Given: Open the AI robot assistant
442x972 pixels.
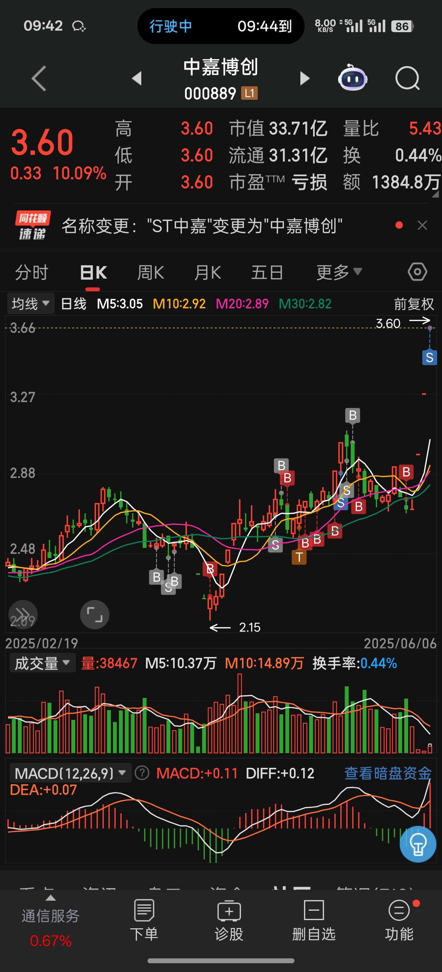Looking at the screenshot, I should pyautogui.click(x=352, y=78).
